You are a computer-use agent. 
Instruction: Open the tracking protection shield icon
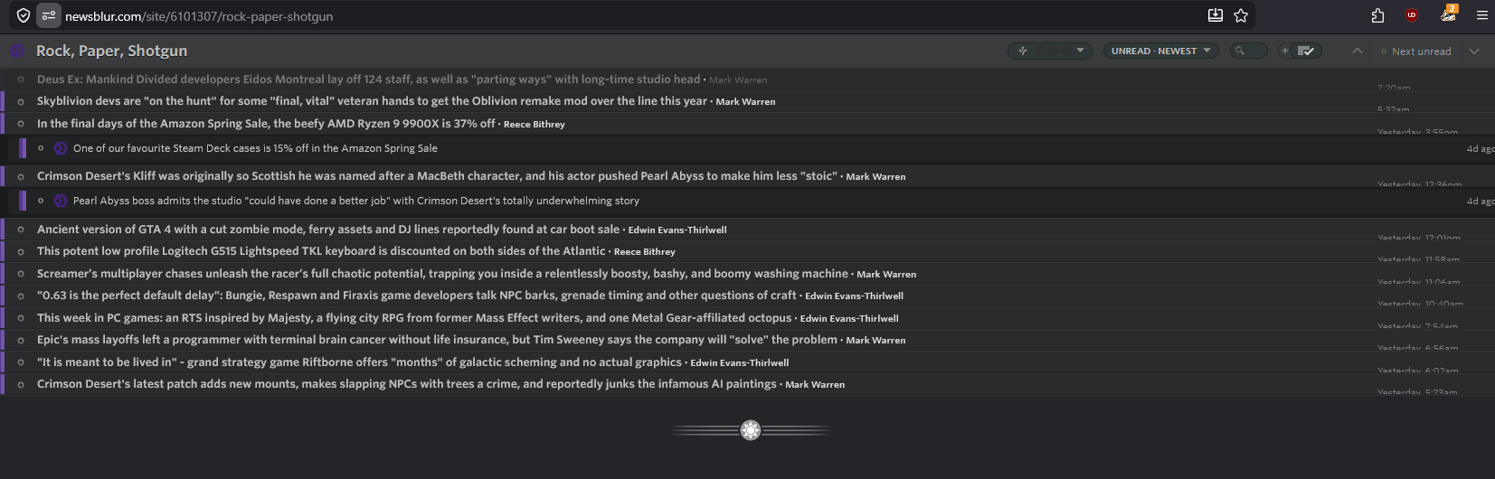[24, 15]
